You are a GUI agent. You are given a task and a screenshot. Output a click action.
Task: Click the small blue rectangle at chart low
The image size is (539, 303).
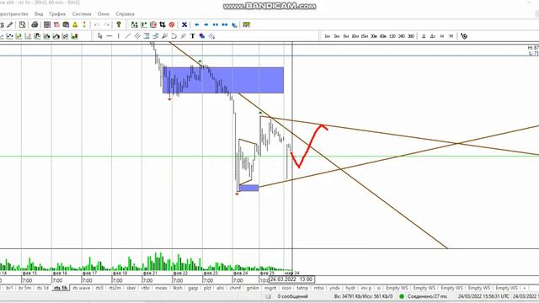point(248,188)
